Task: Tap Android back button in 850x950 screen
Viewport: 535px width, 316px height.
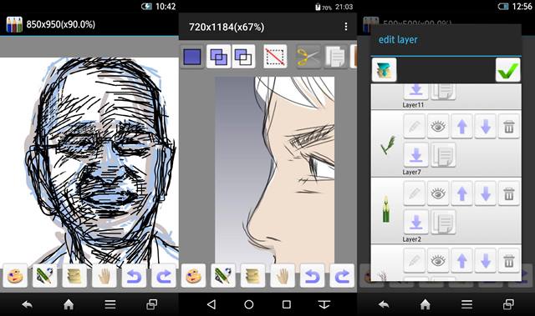Action: pyautogui.click(x=27, y=304)
